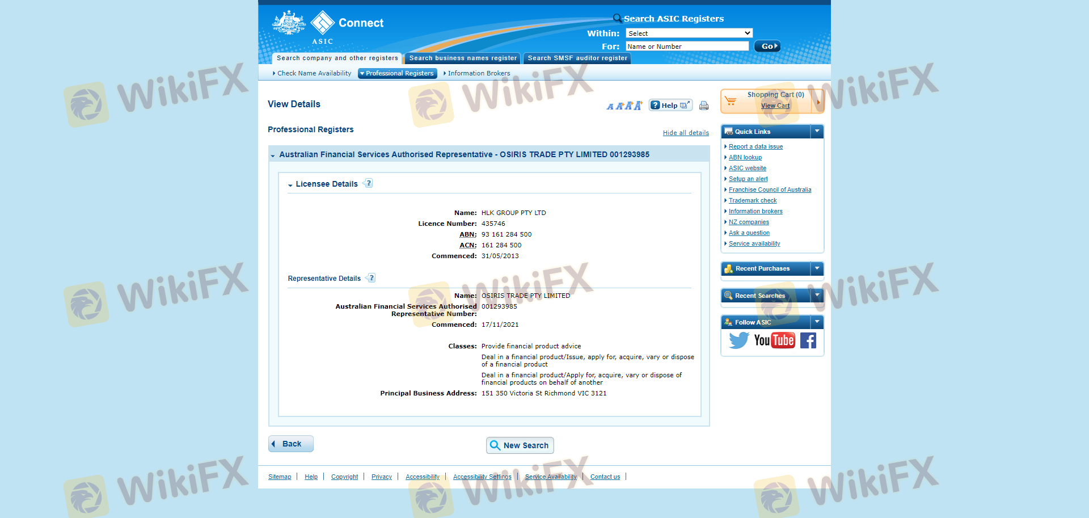1089x518 pixels.
Task: Expand the Recent Purchases panel
Action: point(817,268)
